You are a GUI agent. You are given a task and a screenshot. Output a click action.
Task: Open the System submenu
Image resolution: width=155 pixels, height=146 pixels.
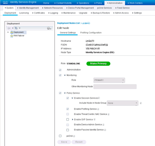click(9, 8)
